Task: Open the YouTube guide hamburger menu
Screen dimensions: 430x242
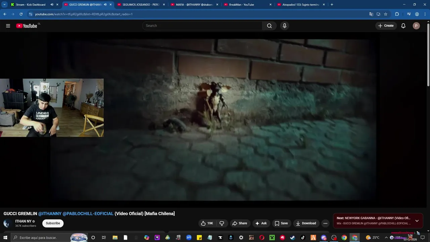Action: (x=8, y=26)
